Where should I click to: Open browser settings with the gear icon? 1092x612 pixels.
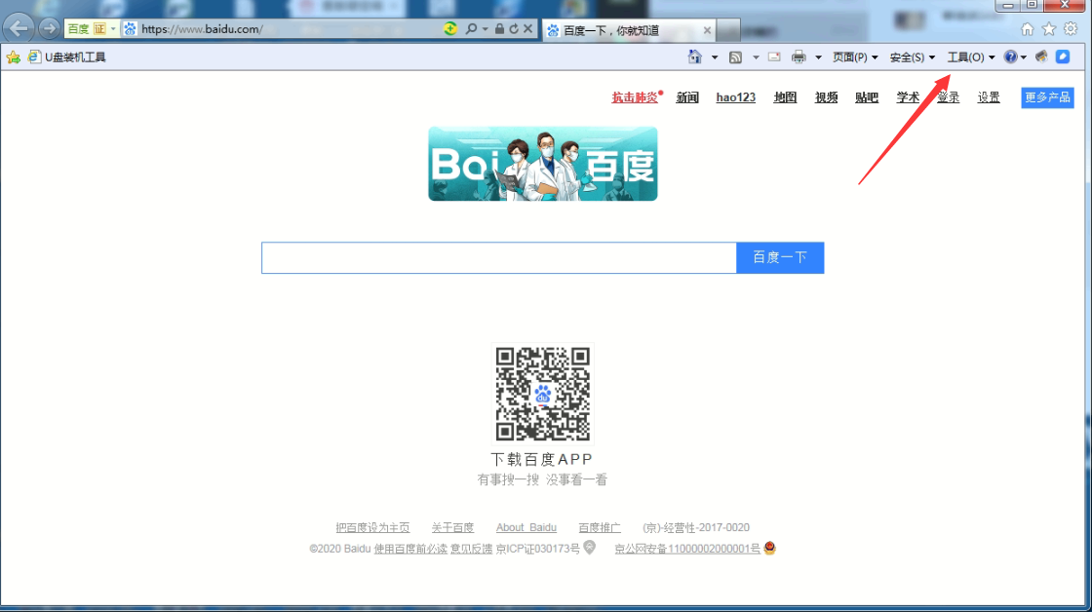pyautogui.click(x=1071, y=28)
